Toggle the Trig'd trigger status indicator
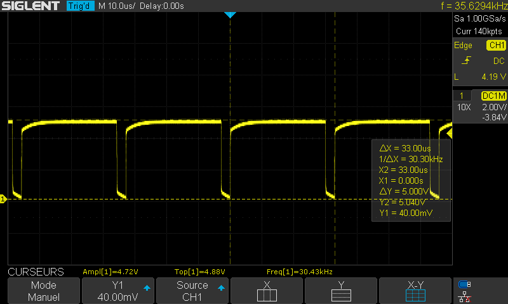This screenshot has height=304, width=508. [81, 6]
